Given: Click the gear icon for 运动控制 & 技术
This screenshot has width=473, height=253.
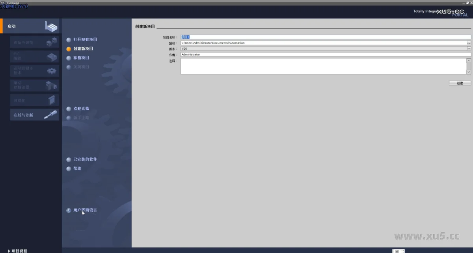Looking at the screenshot, I should tap(52, 71).
